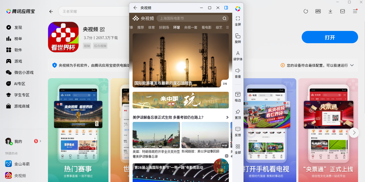Open 学生专区 section
Screen dimensions: 365x182
pyautogui.click(x=18, y=95)
